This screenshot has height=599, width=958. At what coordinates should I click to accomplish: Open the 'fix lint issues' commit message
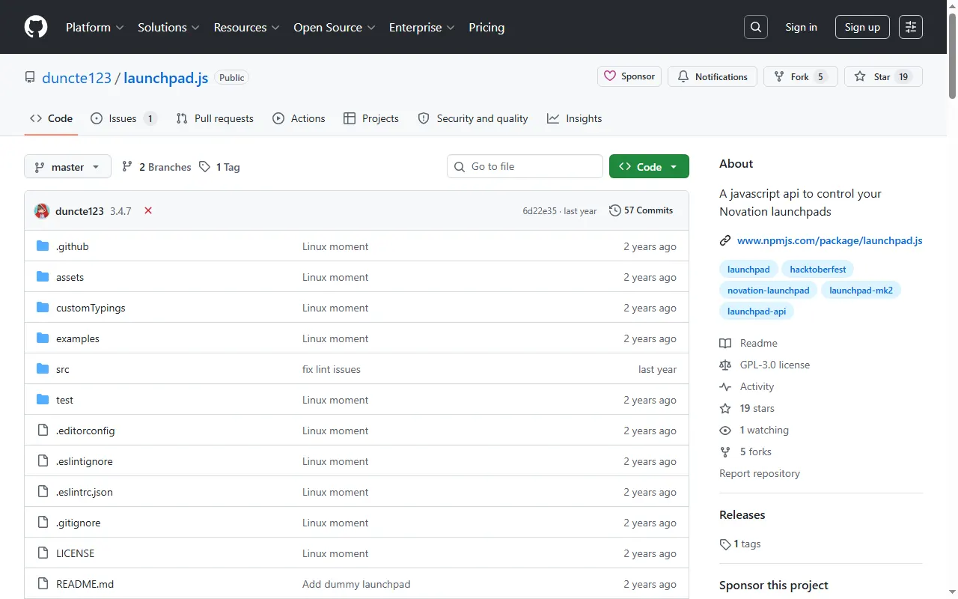tap(332, 369)
